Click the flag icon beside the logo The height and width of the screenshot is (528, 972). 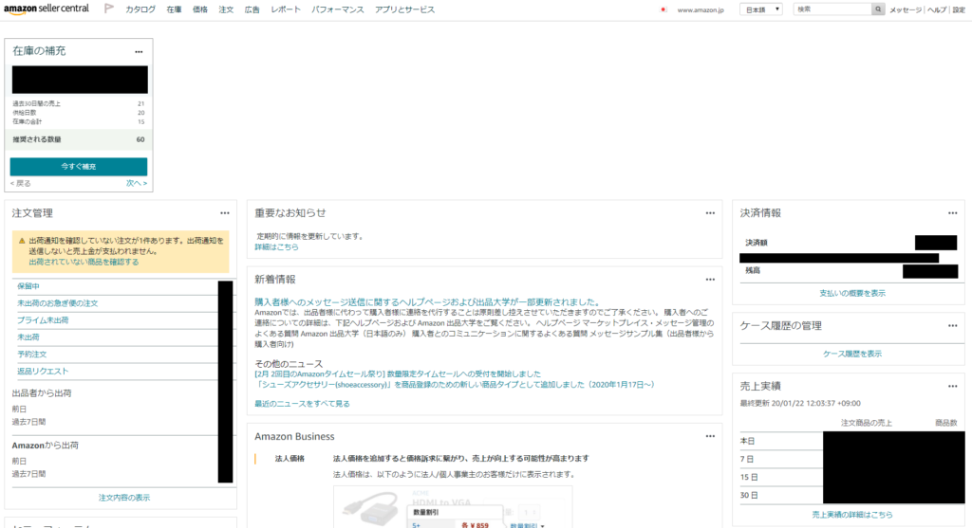(109, 8)
